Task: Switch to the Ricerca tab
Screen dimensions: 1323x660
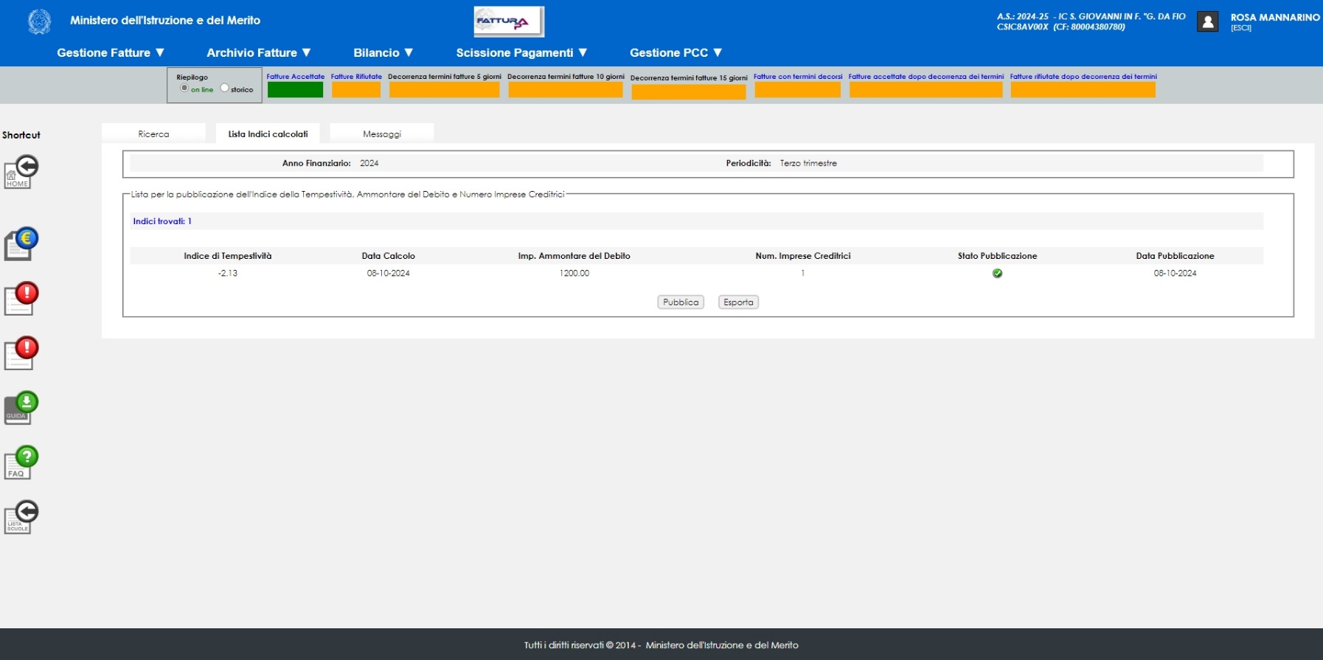Action: click(153, 133)
